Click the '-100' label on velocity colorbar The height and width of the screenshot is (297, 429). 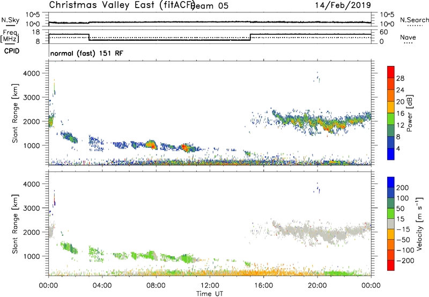(x=405, y=250)
